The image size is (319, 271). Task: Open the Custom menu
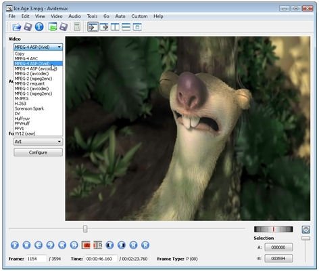[x=139, y=16]
